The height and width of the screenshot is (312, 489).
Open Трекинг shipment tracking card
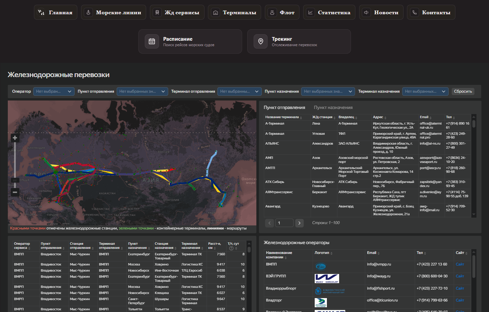[x=299, y=41]
